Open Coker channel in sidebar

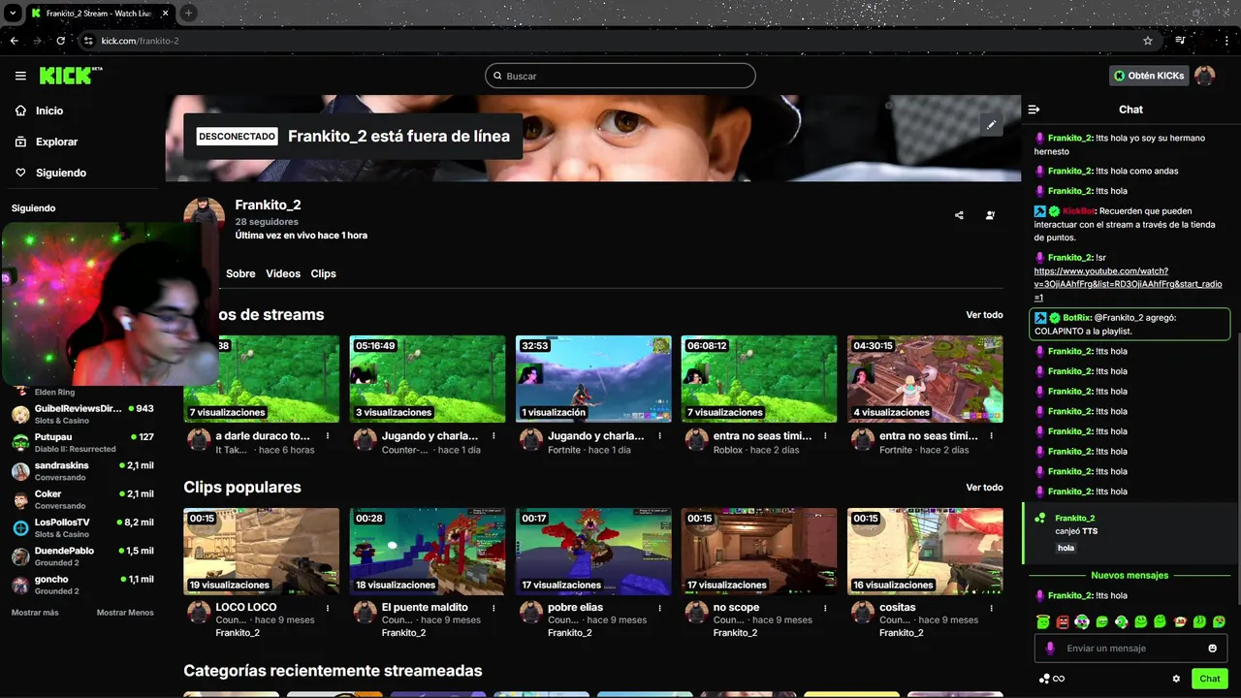(x=82, y=499)
